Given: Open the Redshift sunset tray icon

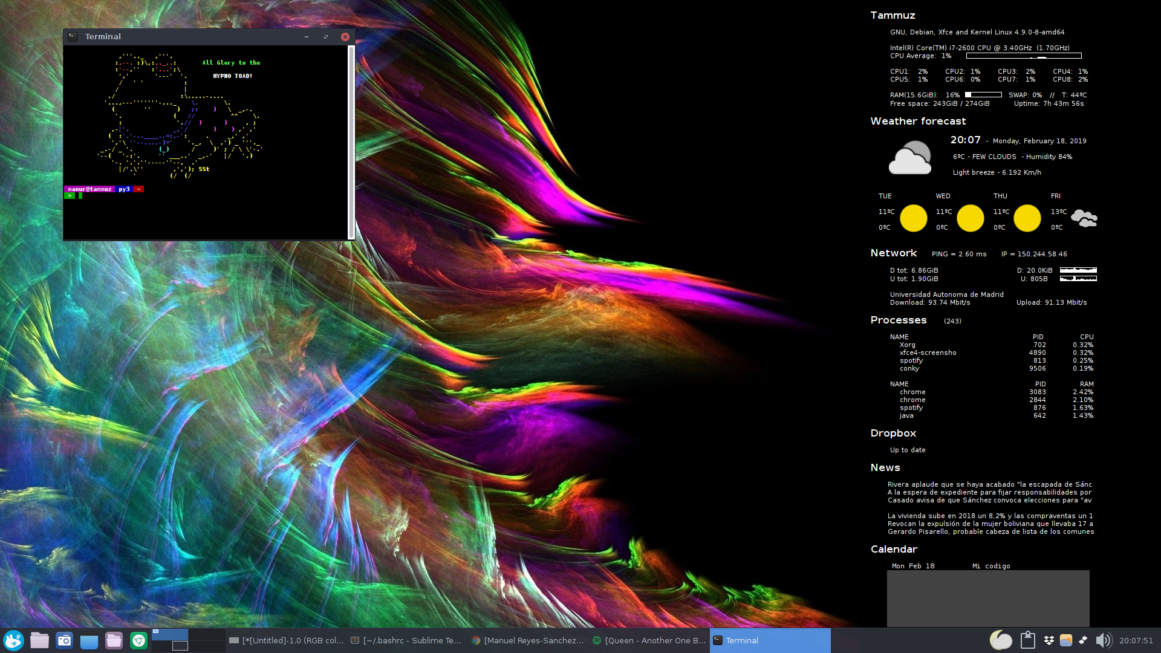Looking at the screenshot, I should (1066, 640).
